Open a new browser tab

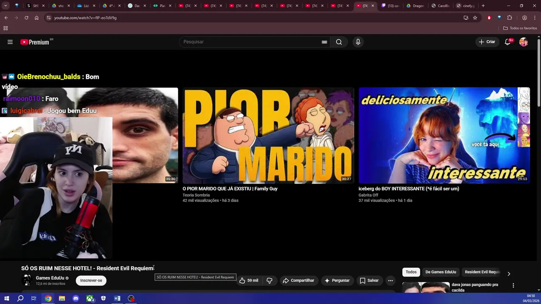click(x=483, y=6)
